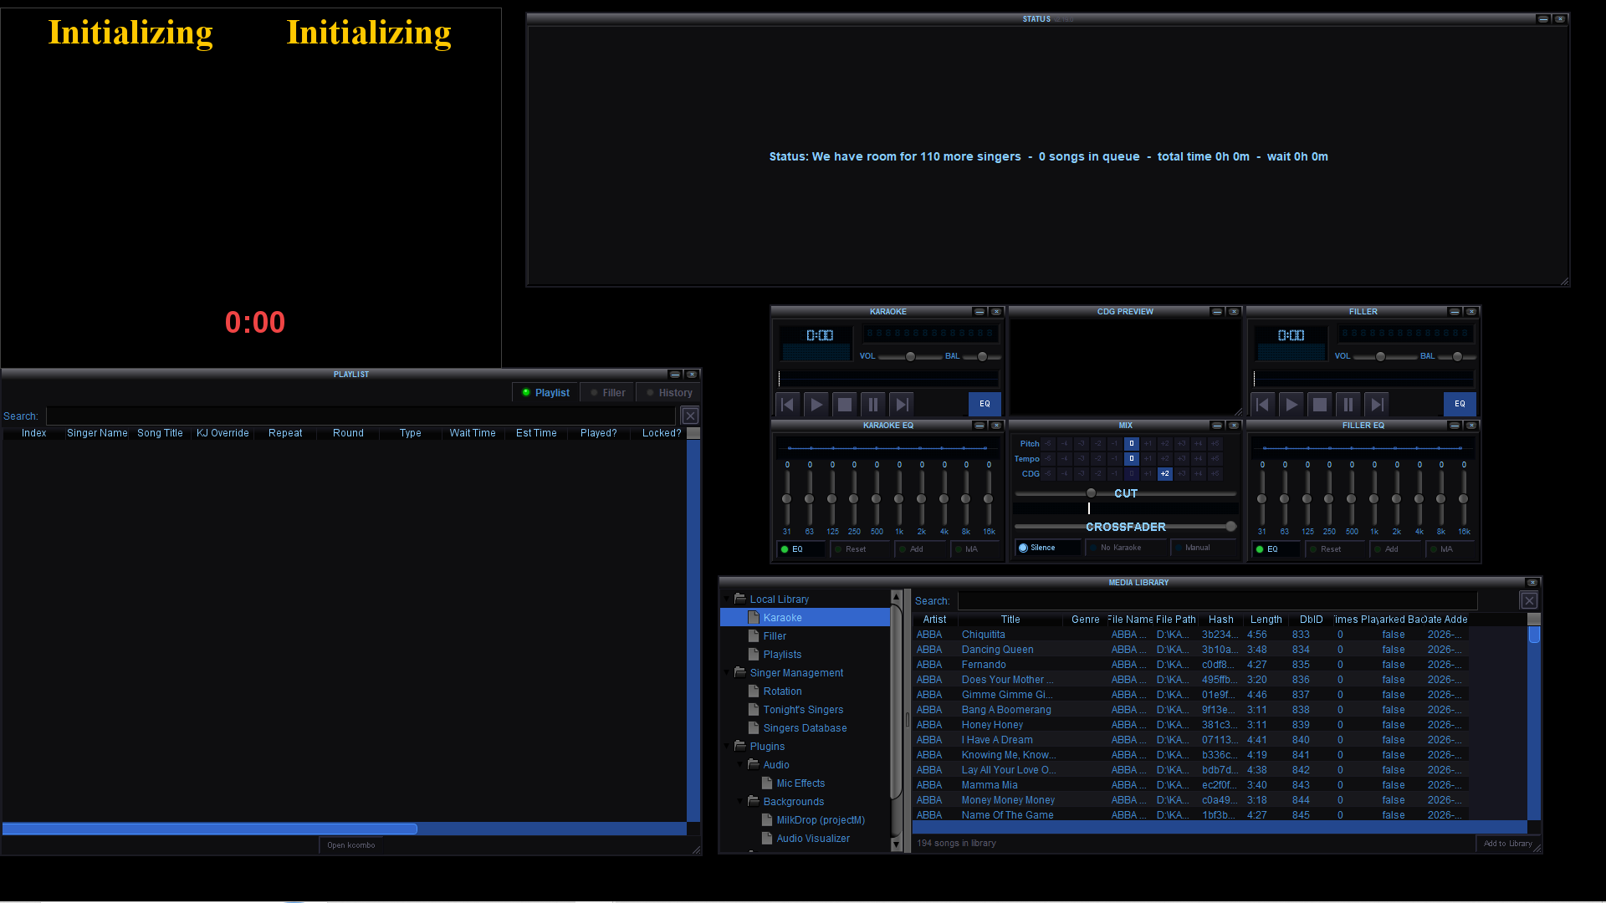Image resolution: width=1606 pixels, height=903 pixels.
Task: Open Singers Database in the tree
Action: tap(805, 728)
